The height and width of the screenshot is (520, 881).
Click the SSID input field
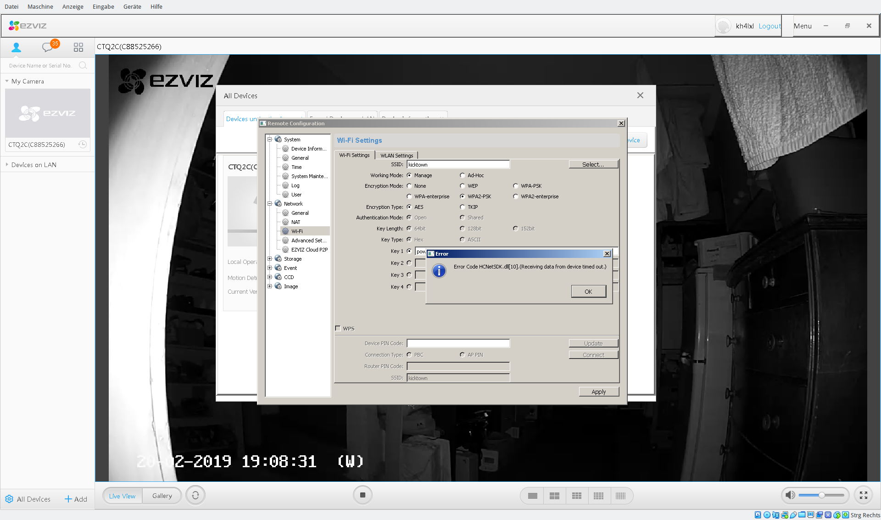click(x=458, y=164)
